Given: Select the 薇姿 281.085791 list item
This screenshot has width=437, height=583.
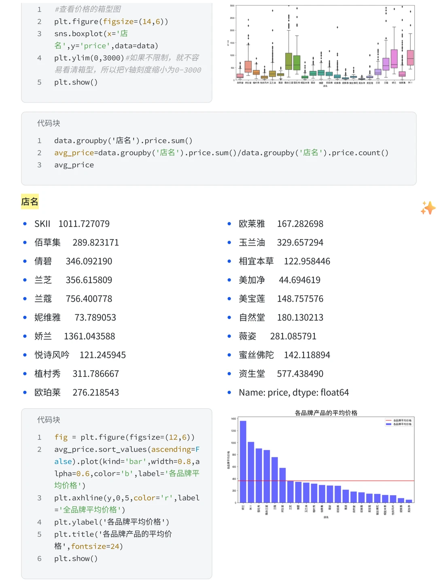Looking at the screenshot, I should pyautogui.click(x=278, y=336).
